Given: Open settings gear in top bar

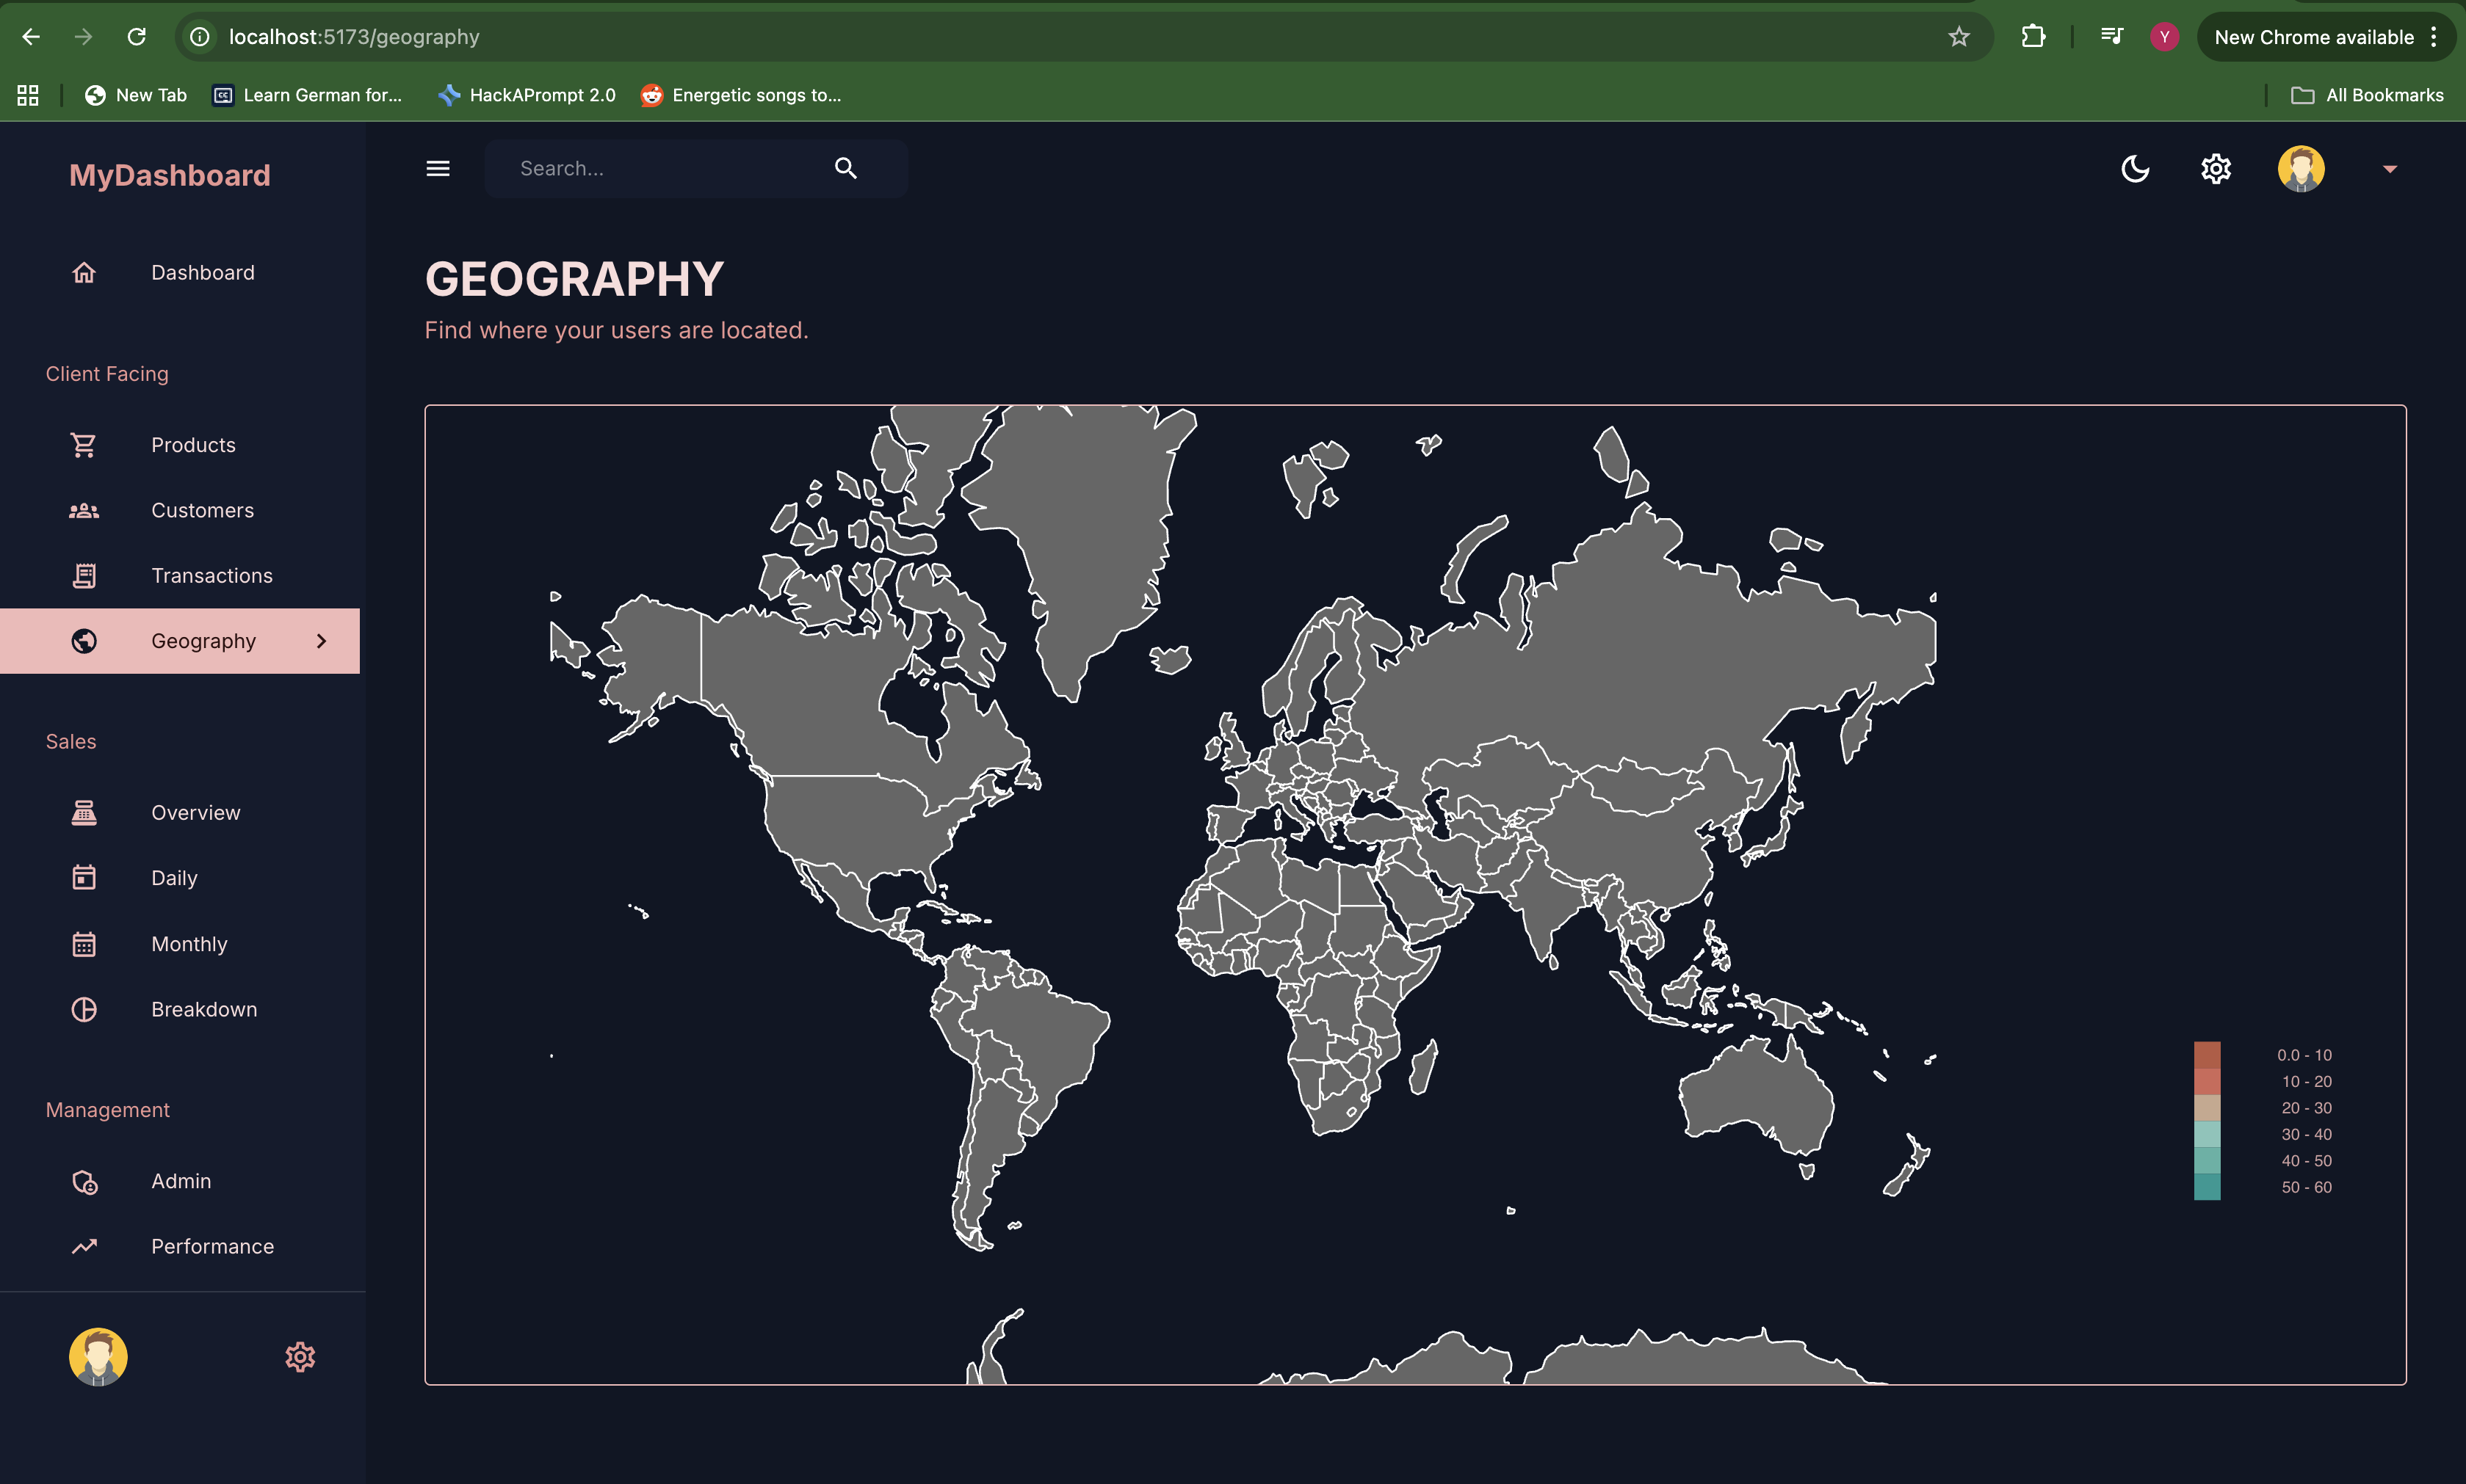Looking at the screenshot, I should pyautogui.click(x=2216, y=168).
